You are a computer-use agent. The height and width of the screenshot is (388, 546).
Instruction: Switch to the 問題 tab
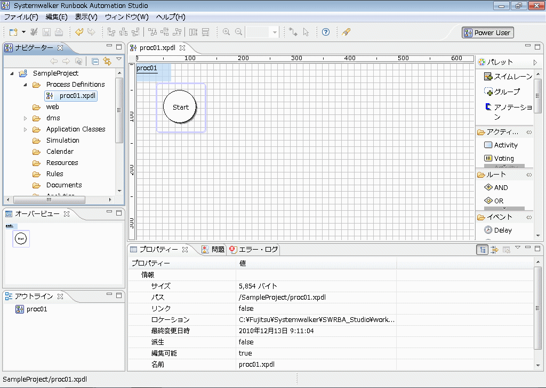213,249
